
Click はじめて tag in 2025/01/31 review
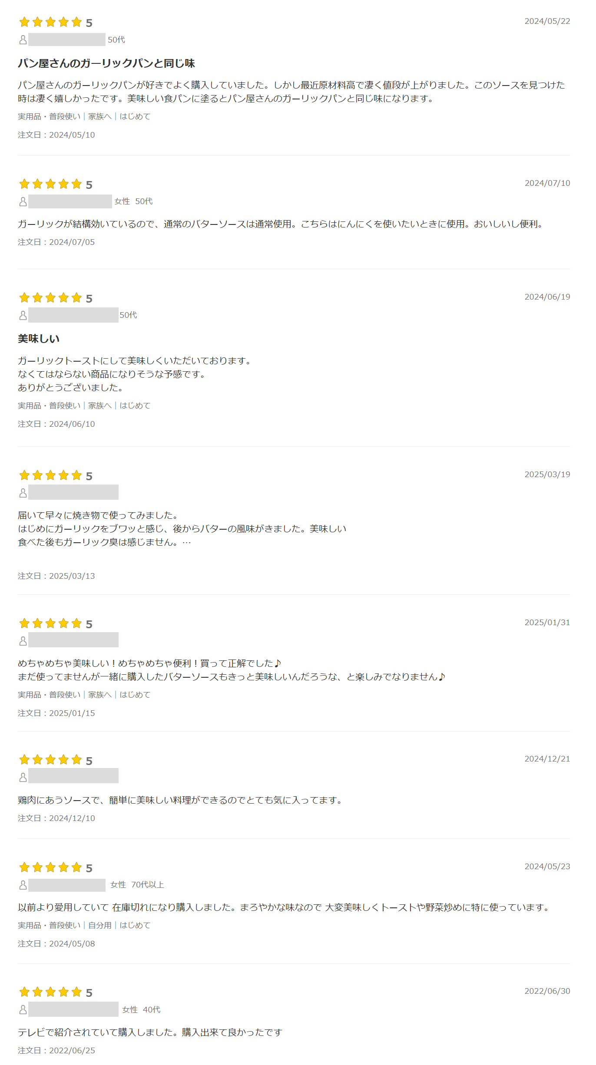tap(135, 695)
